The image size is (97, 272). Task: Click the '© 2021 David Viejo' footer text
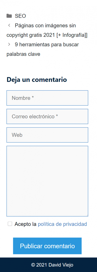click(52, 265)
